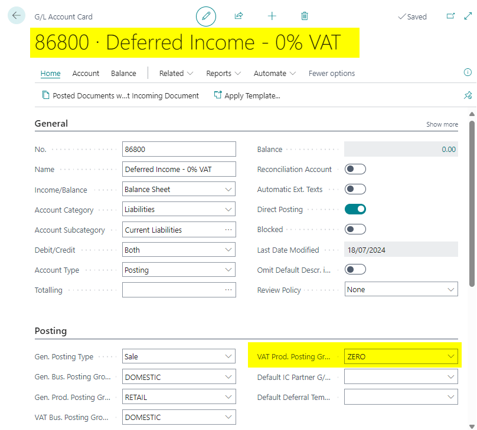
Task: Expand the VAT Prod. Posting Group dropdown
Action: [401, 356]
